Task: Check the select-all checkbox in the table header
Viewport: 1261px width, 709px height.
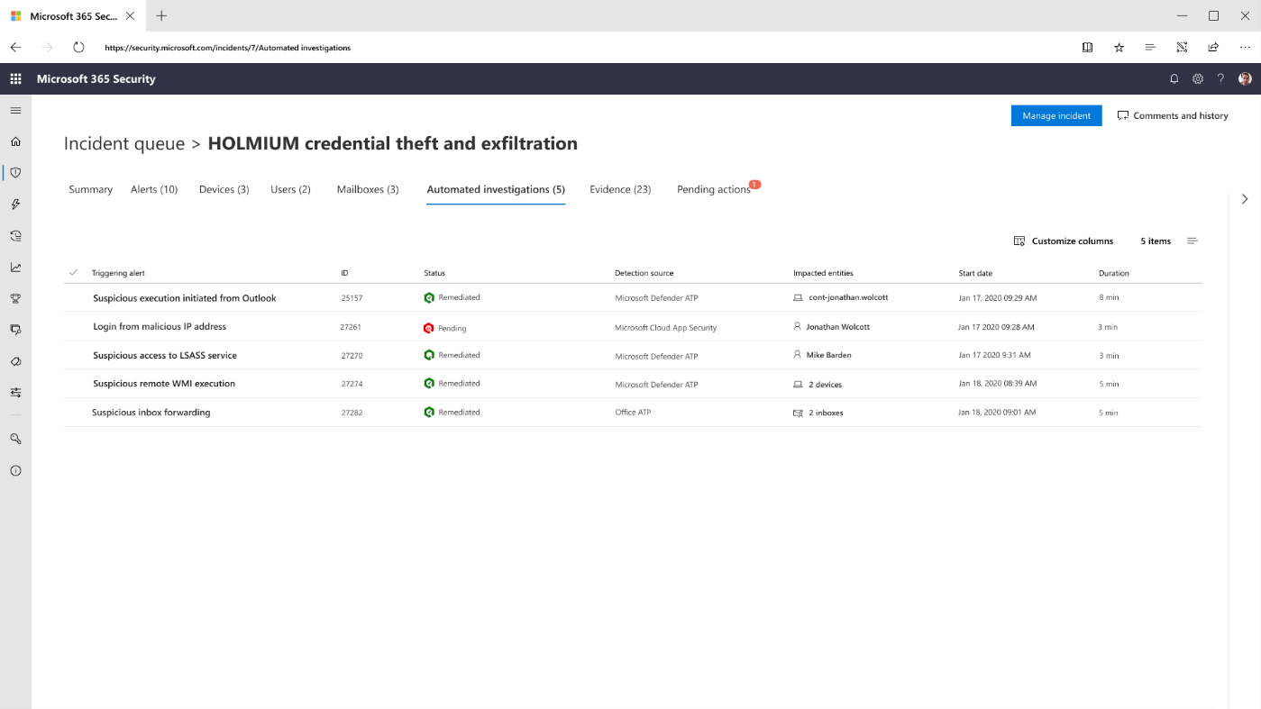Action: click(x=73, y=272)
